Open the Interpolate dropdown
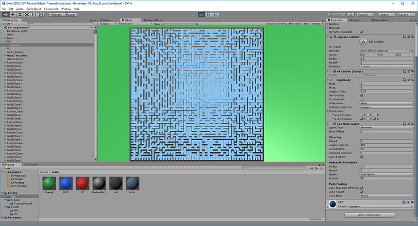Image resolution: width=418 pixels, height=226 pixels. (387, 103)
